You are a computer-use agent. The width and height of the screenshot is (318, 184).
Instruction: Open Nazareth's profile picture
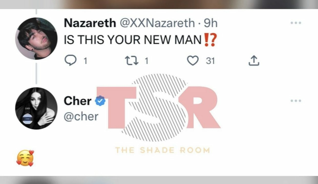click(36, 39)
